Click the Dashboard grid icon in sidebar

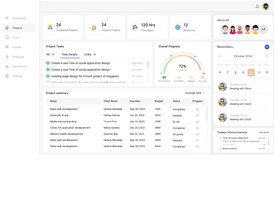(7, 18)
